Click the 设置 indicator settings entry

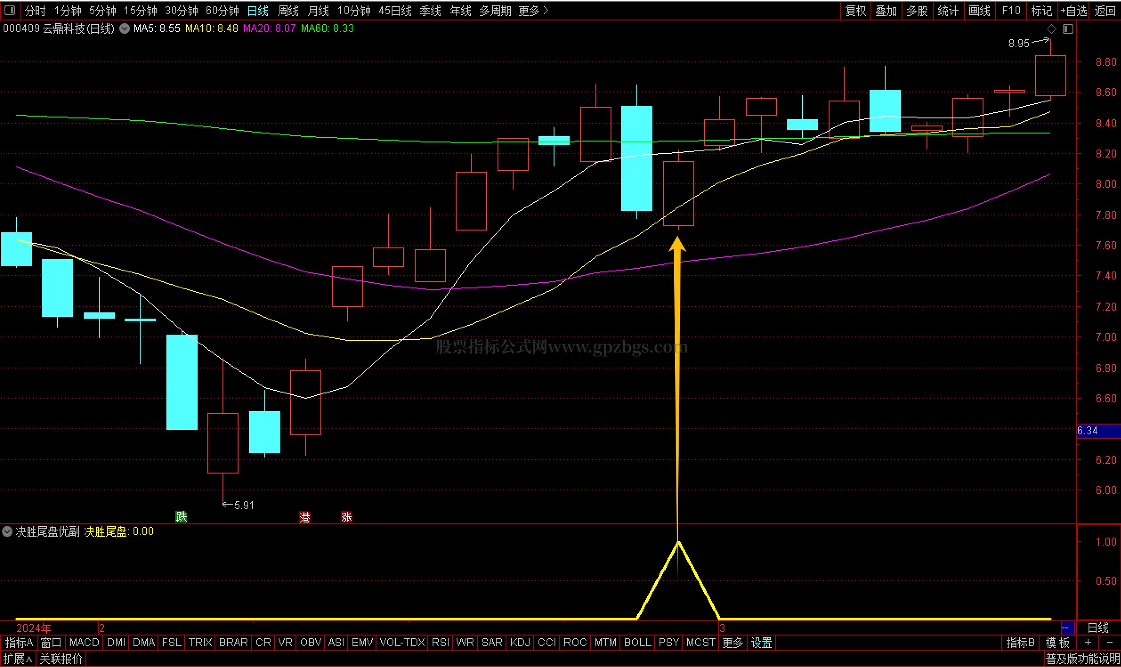761,643
